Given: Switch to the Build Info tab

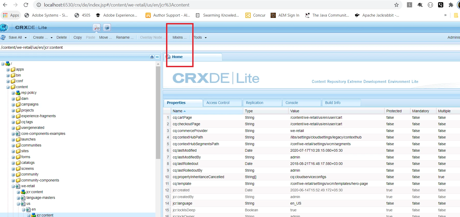Looking at the screenshot, I should tap(341, 103).
